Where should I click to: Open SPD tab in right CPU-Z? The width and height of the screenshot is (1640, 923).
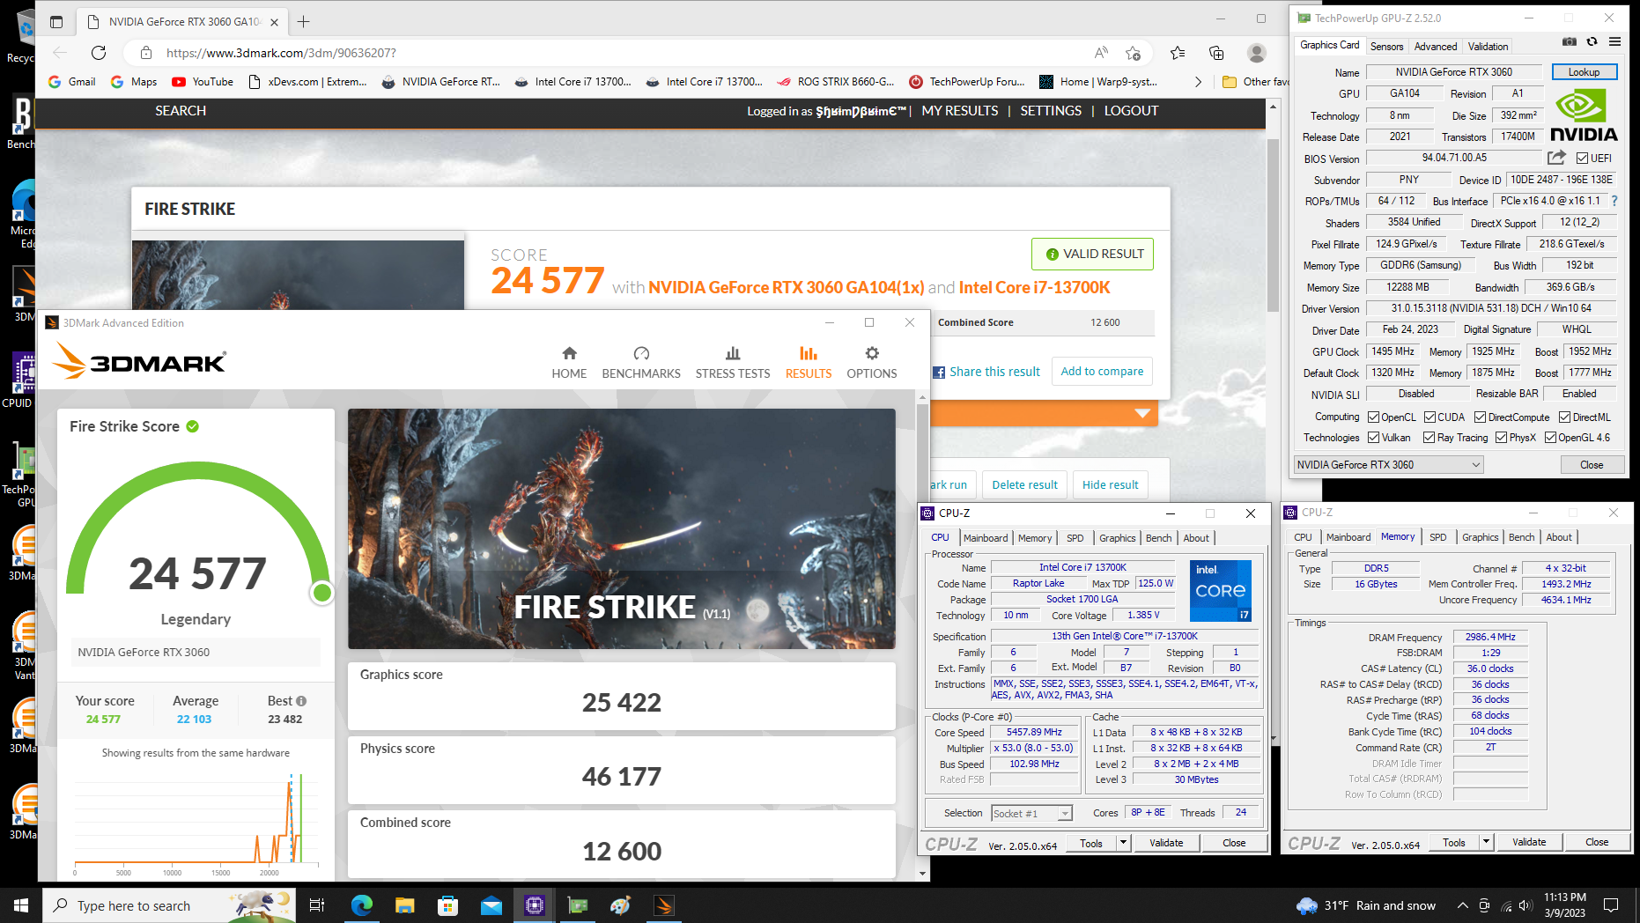[x=1438, y=537]
